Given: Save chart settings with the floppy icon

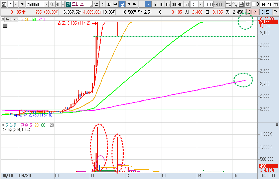Looking at the screenshot, I should click(241, 4).
